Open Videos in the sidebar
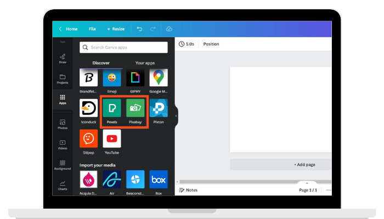 (63, 145)
